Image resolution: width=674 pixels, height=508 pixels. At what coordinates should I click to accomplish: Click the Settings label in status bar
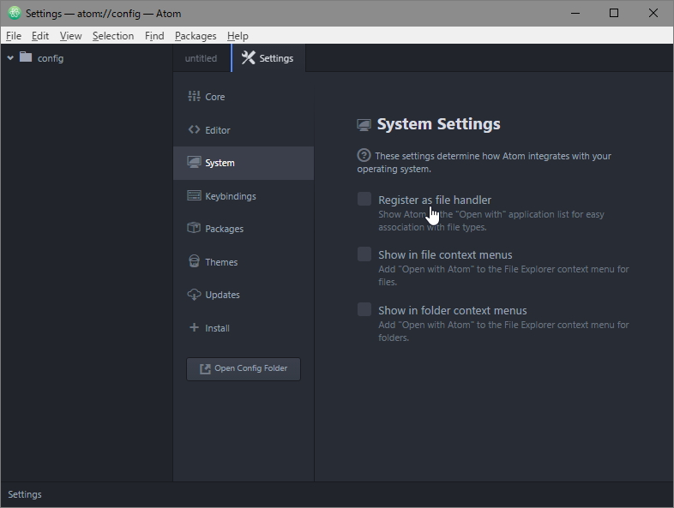pyautogui.click(x=25, y=494)
